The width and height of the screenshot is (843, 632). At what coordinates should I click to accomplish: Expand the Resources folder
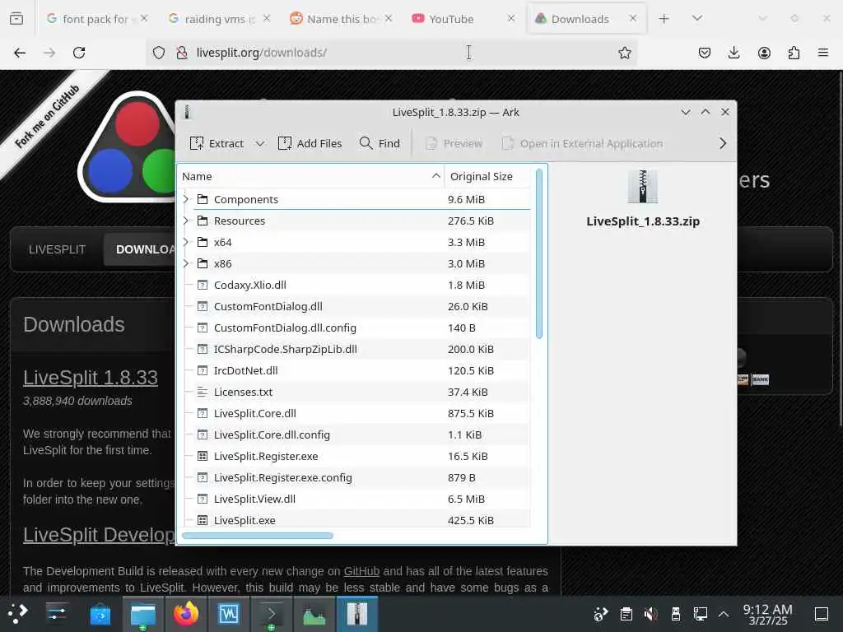[186, 221]
